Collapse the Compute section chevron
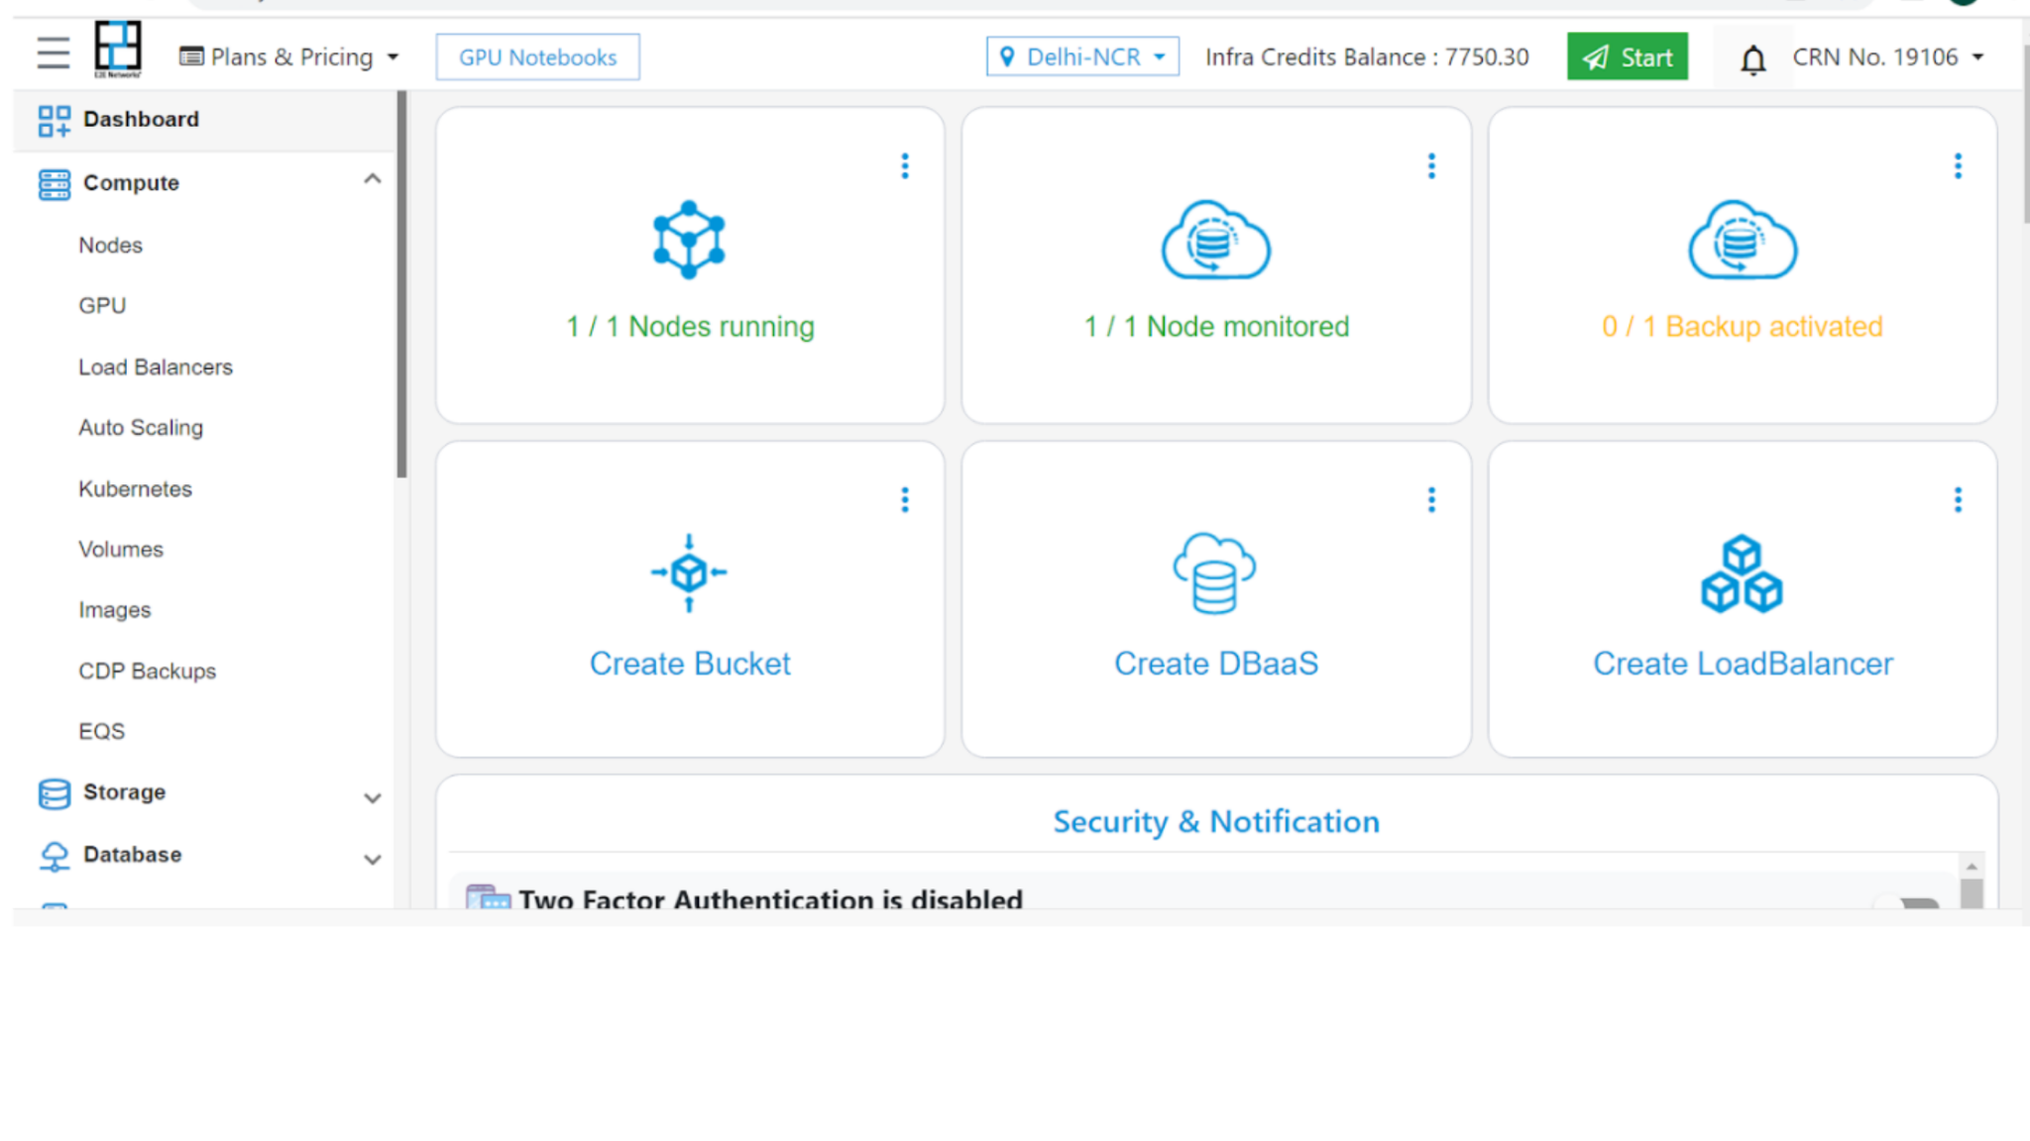Viewport: 2030px width, 1141px height. [x=373, y=179]
